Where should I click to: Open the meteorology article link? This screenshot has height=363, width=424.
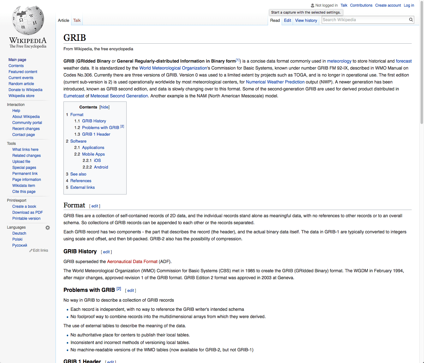(339, 61)
